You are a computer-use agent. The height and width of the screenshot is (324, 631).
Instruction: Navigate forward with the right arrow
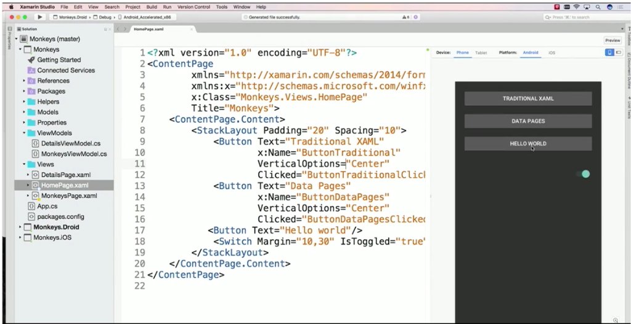click(x=125, y=30)
